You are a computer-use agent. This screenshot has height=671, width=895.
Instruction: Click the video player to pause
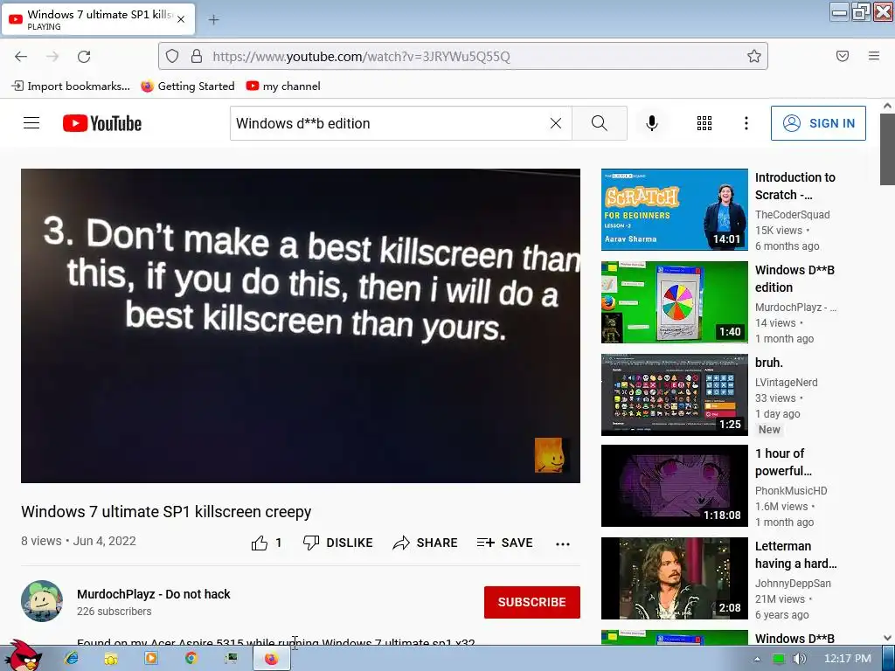[301, 326]
